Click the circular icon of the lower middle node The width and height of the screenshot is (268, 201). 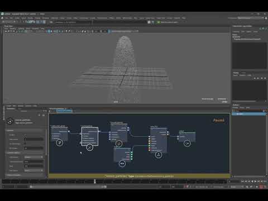(122, 164)
